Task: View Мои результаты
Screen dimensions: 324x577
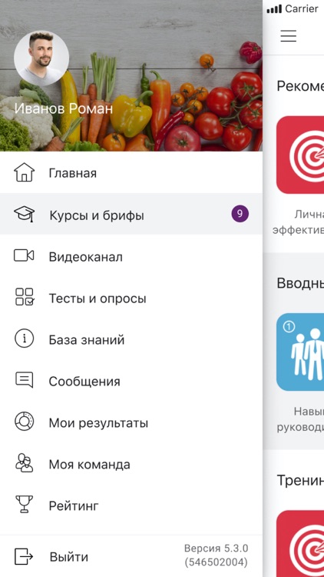Action: point(131,422)
